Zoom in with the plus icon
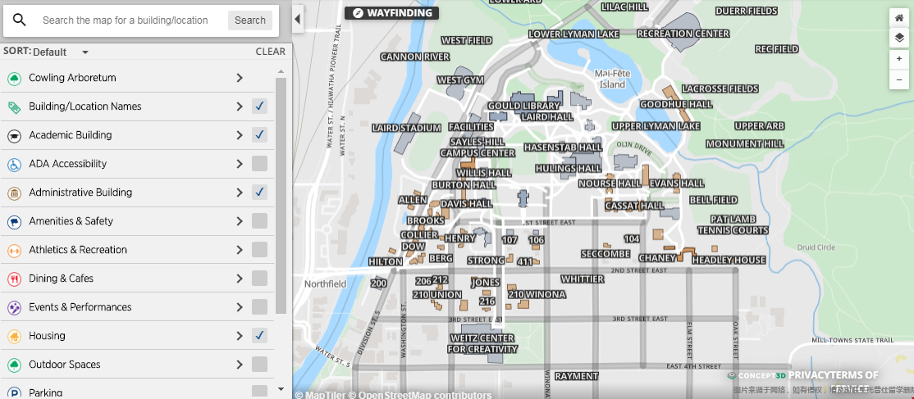Viewport: 914px width, 399px height. 899,59
